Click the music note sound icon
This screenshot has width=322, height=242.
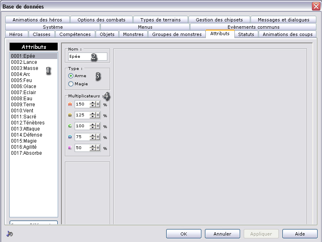[10, 234]
